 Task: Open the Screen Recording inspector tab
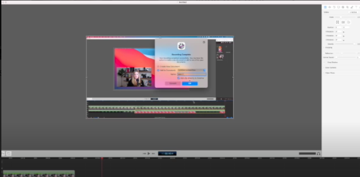click(338, 7)
